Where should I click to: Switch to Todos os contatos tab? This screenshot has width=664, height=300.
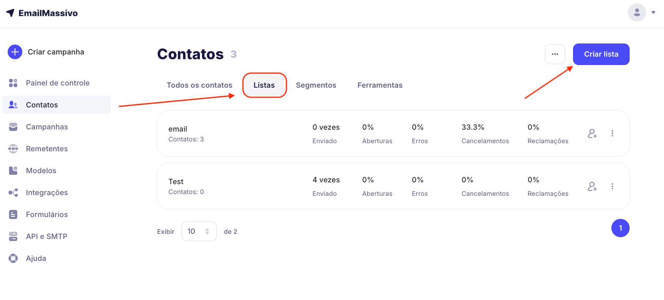[200, 85]
